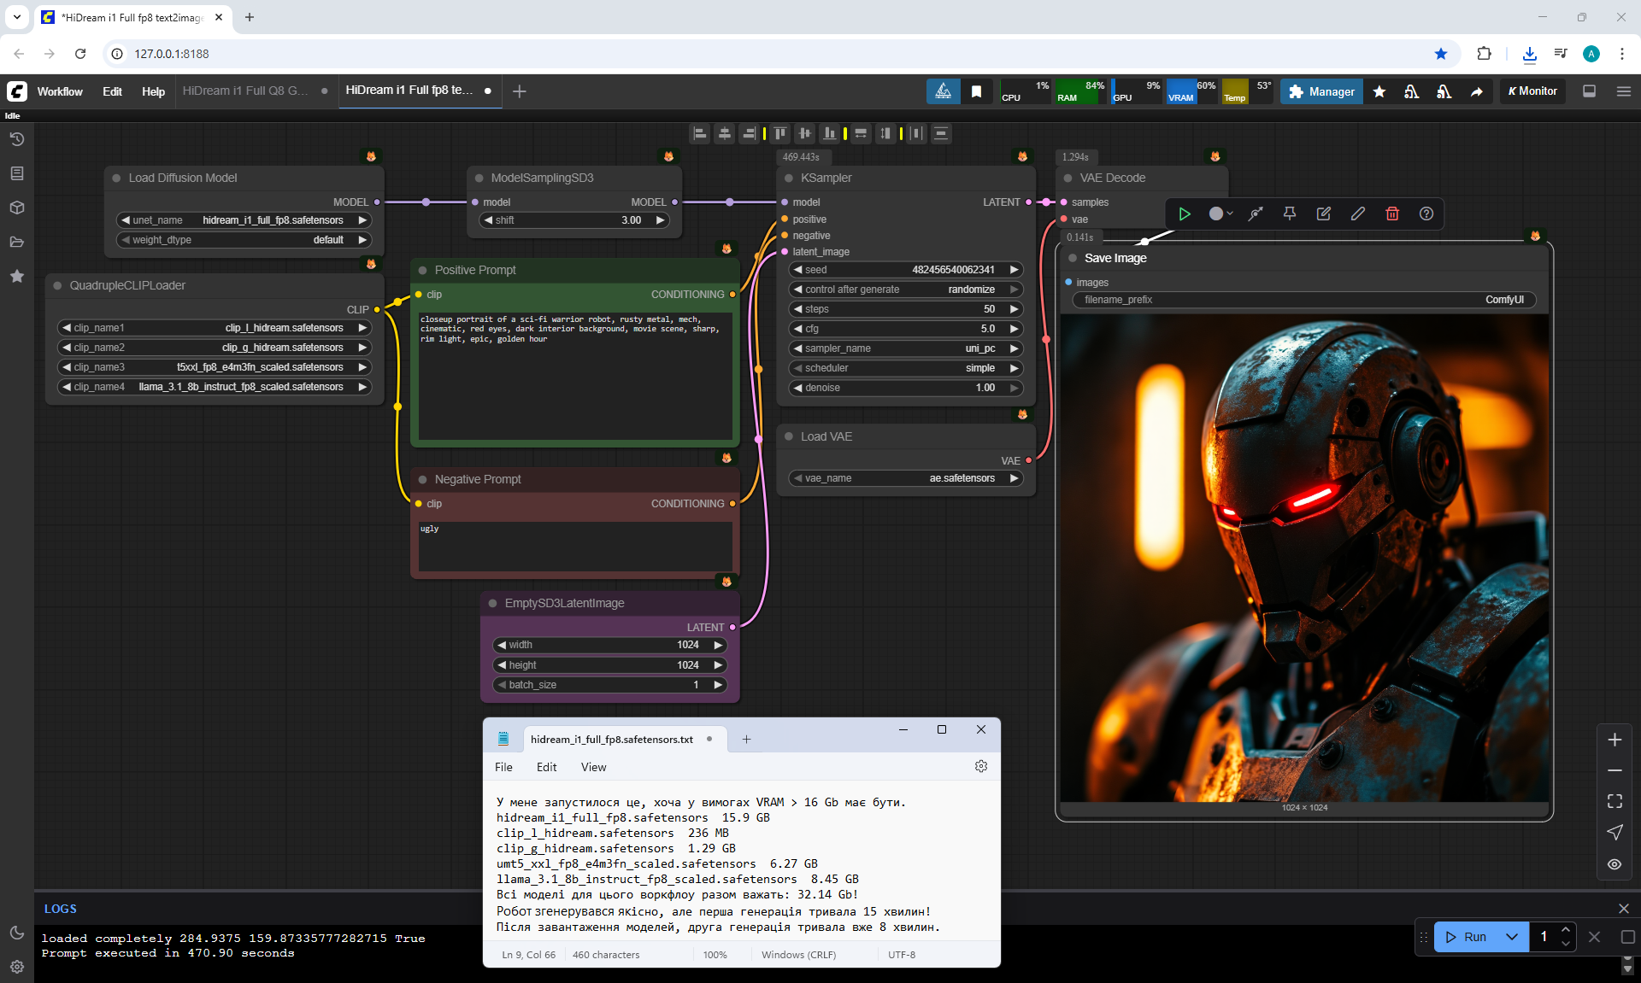Click the Share arrow icon in toolbar
This screenshot has width=1641, height=983.
[x=1476, y=91]
